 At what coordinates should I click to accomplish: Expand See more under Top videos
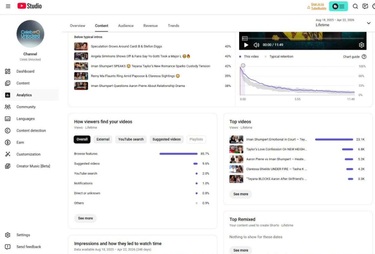tap(241, 194)
